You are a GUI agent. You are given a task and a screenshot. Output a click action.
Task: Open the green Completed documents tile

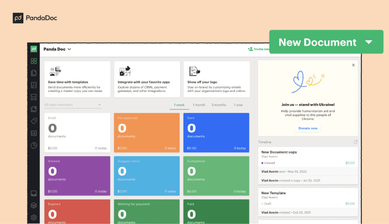[216, 176]
